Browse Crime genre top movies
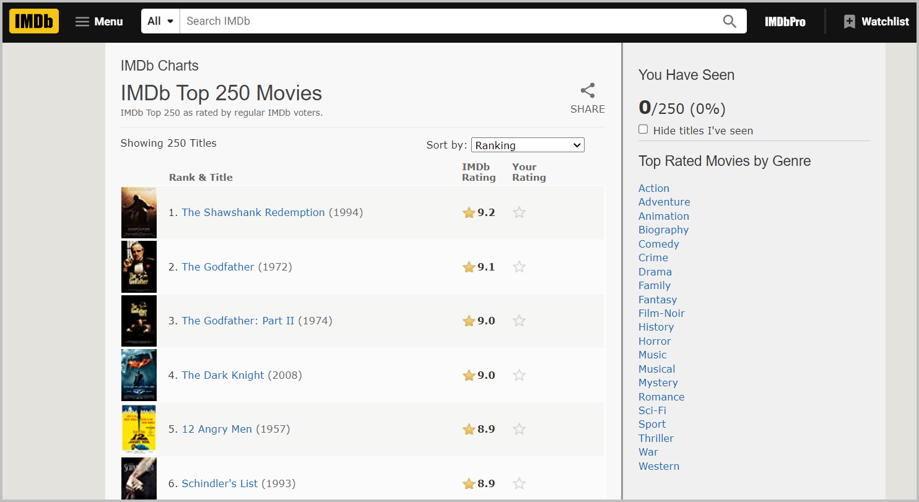The width and height of the screenshot is (919, 502). click(653, 257)
